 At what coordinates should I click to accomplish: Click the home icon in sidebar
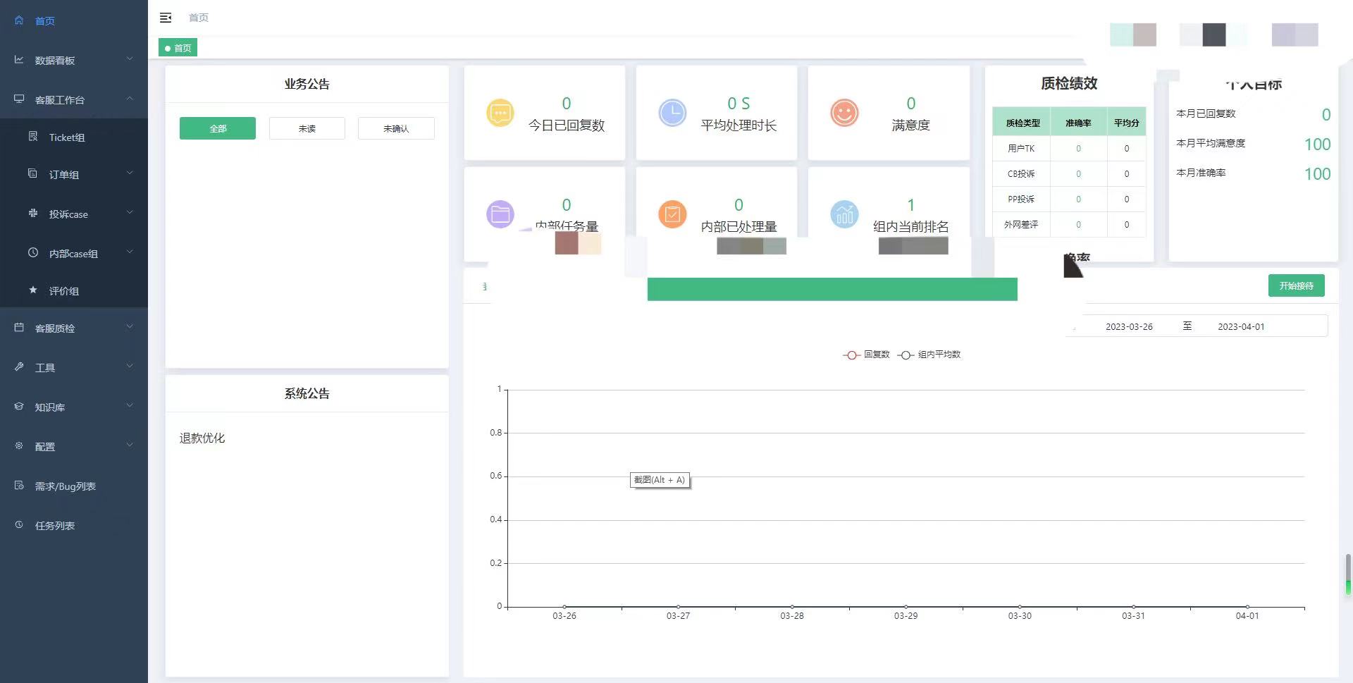coord(19,20)
